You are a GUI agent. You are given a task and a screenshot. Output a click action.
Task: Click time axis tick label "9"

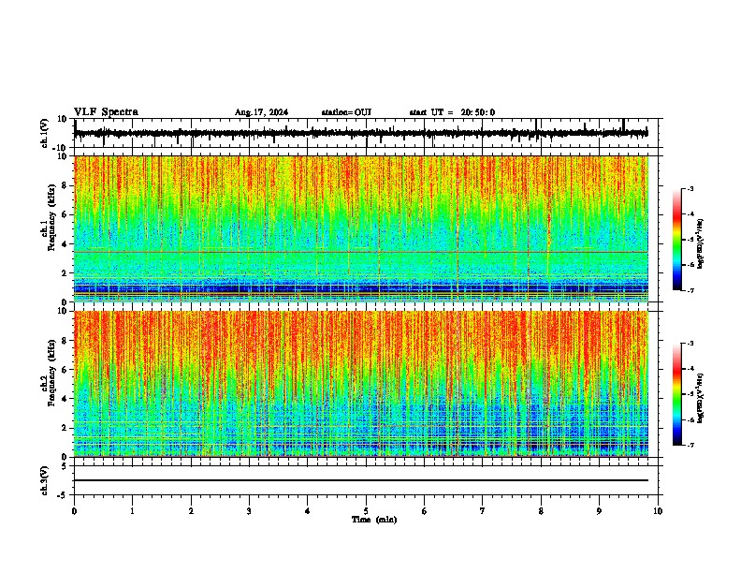pyautogui.click(x=599, y=511)
